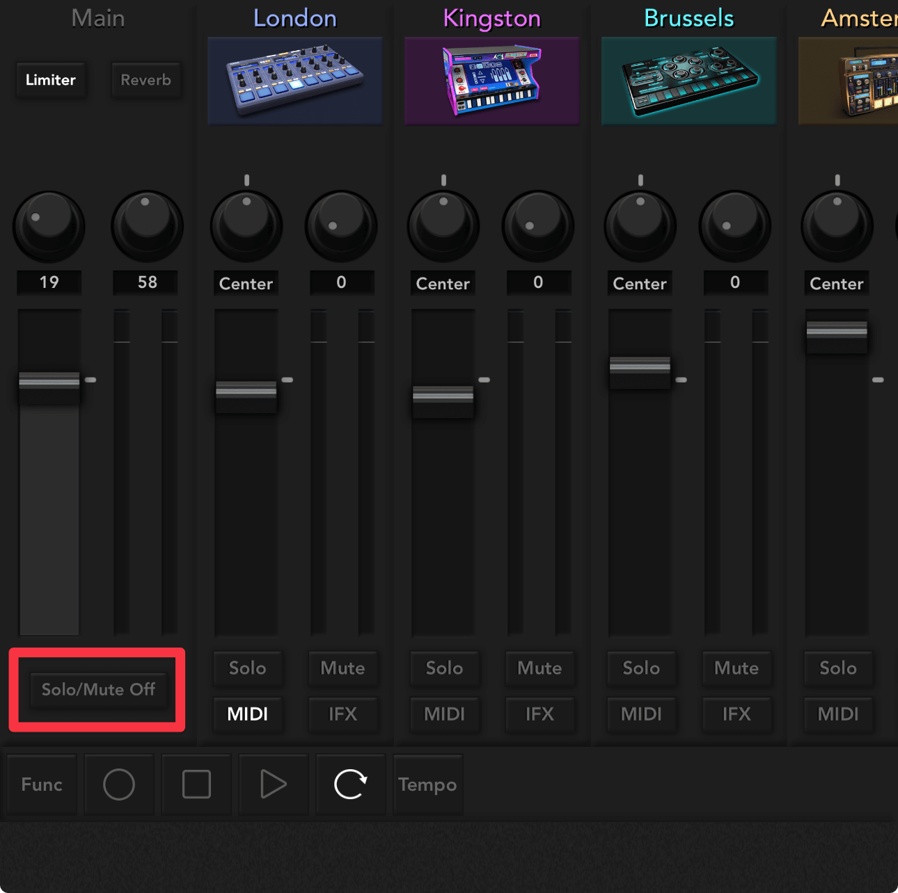The image size is (898, 893).
Task: Open the Brussels synth instrument
Action: tap(688, 81)
